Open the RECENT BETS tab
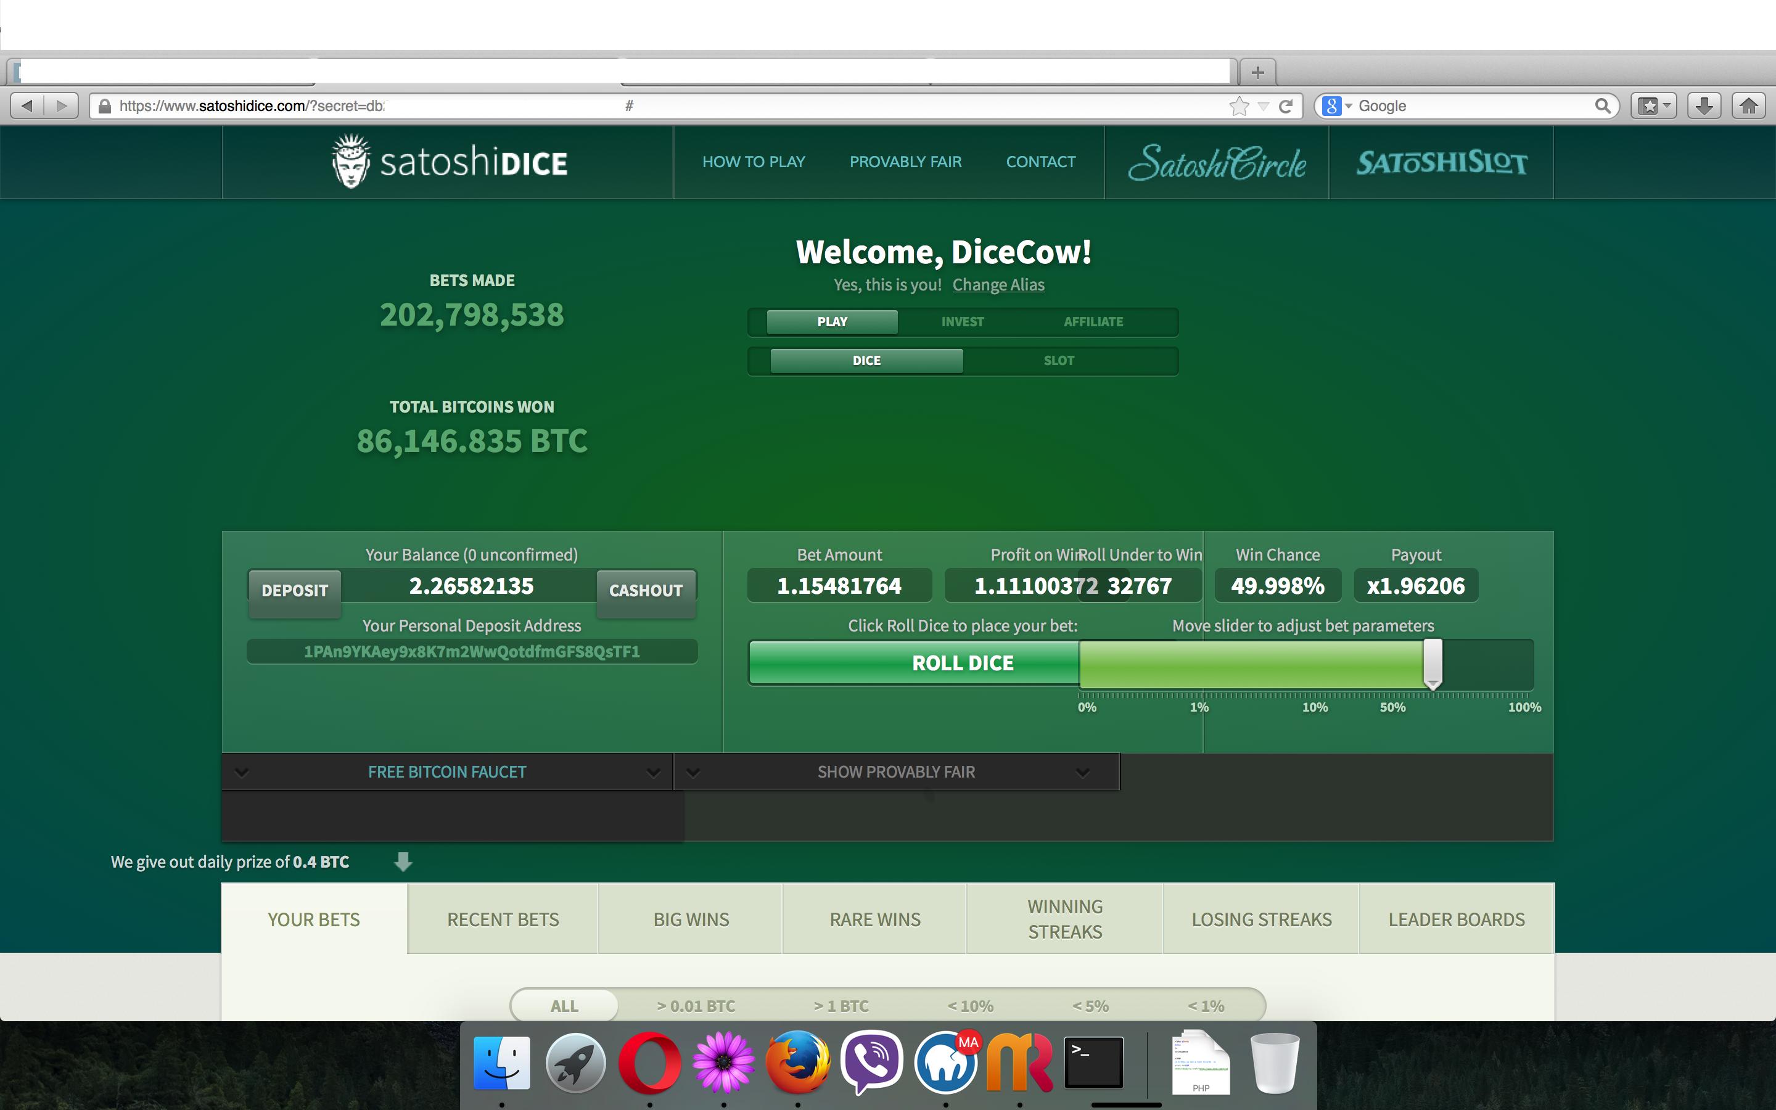This screenshot has height=1110, width=1776. pyautogui.click(x=503, y=919)
